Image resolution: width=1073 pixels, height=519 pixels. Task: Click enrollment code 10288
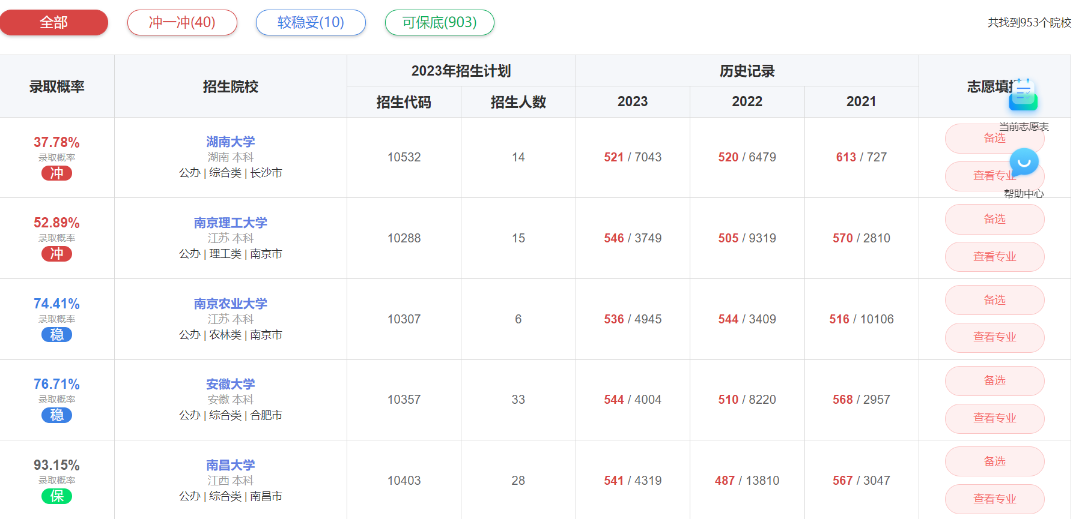(x=404, y=238)
